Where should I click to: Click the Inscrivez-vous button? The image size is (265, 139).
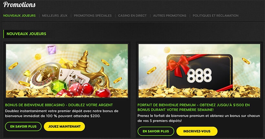(197, 131)
